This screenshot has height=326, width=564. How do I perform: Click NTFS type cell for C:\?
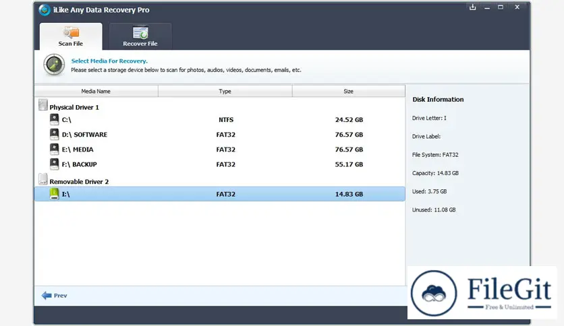(226, 120)
